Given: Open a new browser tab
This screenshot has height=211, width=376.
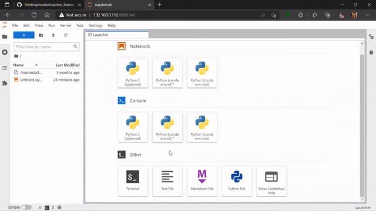Looking at the screenshot, I should [x=159, y=5].
